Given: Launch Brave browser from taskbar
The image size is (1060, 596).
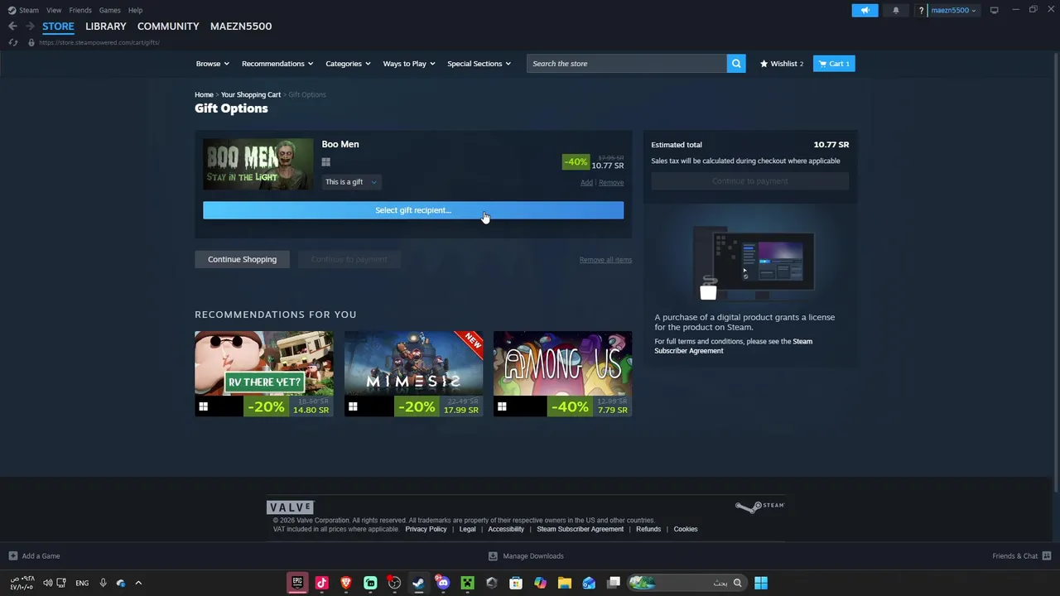Looking at the screenshot, I should [346, 583].
